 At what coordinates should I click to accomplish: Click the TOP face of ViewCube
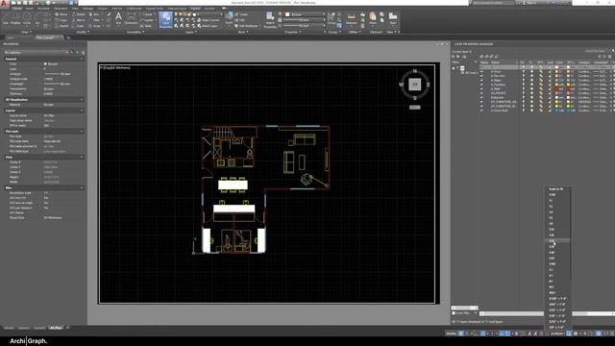click(414, 85)
